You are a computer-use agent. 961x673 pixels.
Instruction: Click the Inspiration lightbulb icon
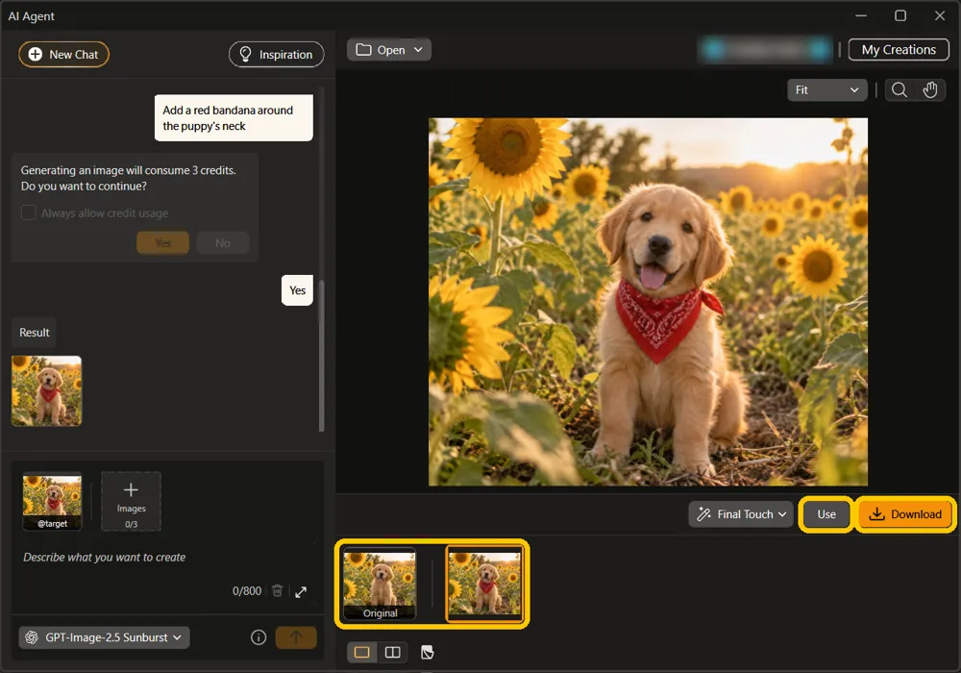pos(245,54)
